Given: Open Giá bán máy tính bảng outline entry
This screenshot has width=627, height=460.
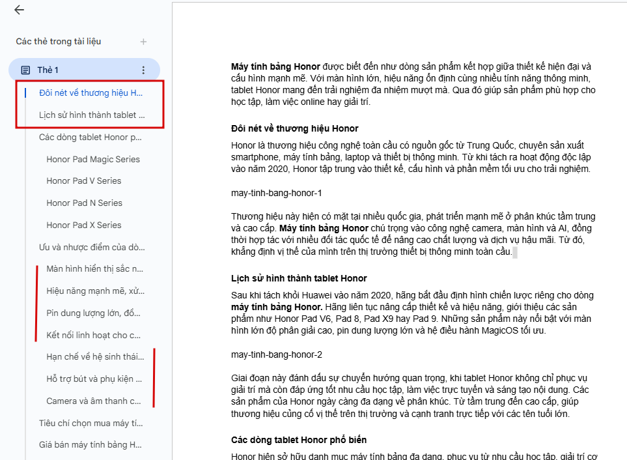Looking at the screenshot, I should click(x=91, y=445).
